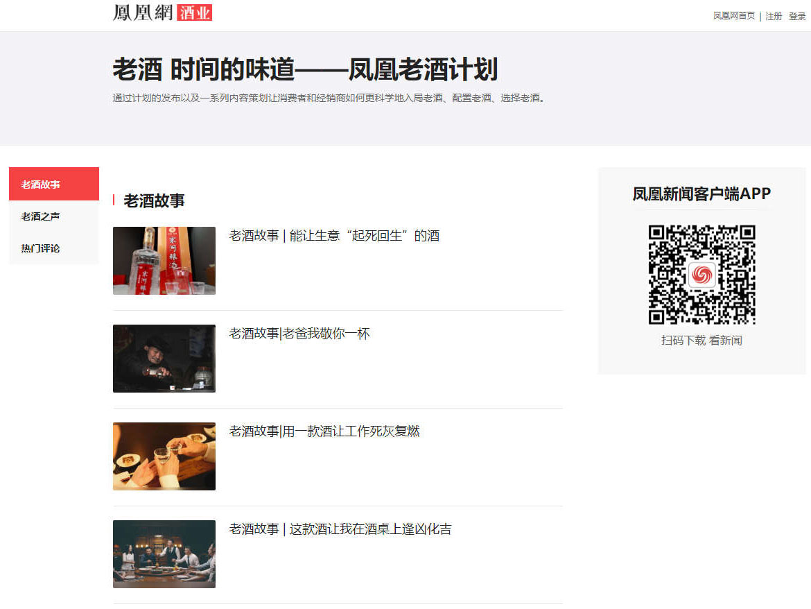This screenshot has width=811, height=609.
Task: Click the 凤凰网 logo in the header
Action: [x=143, y=12]
